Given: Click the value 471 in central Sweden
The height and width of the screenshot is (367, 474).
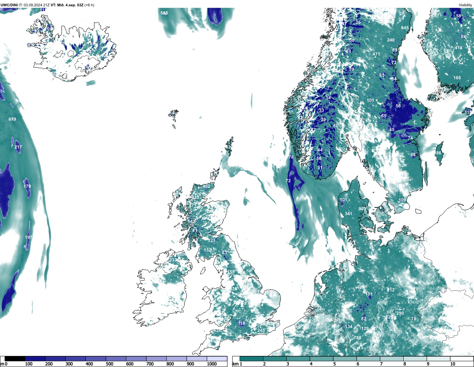Looking at the screenshot, I should tap(376, 54).
